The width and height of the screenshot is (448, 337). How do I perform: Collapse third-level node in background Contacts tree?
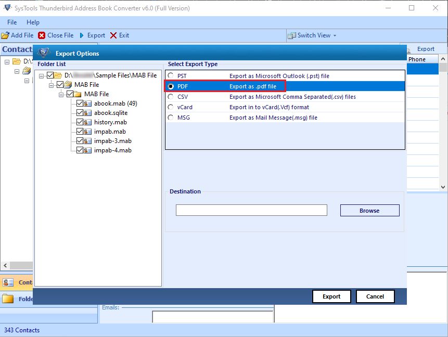coord(27,81)
